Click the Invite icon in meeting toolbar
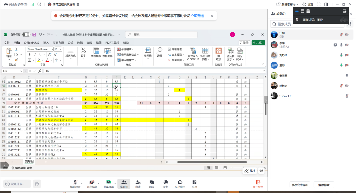The image size is (356, 193). (138, 183)
